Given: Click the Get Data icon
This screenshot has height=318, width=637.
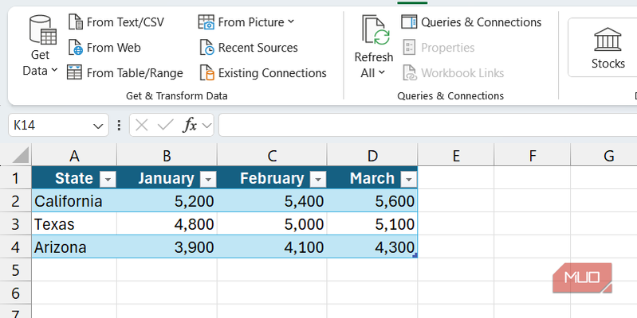Looking at the screenshot, I should coord(41,32).
